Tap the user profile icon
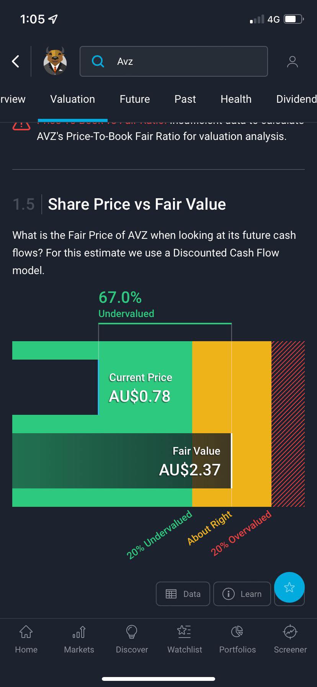The image size is (317, 687). [292, 62]
